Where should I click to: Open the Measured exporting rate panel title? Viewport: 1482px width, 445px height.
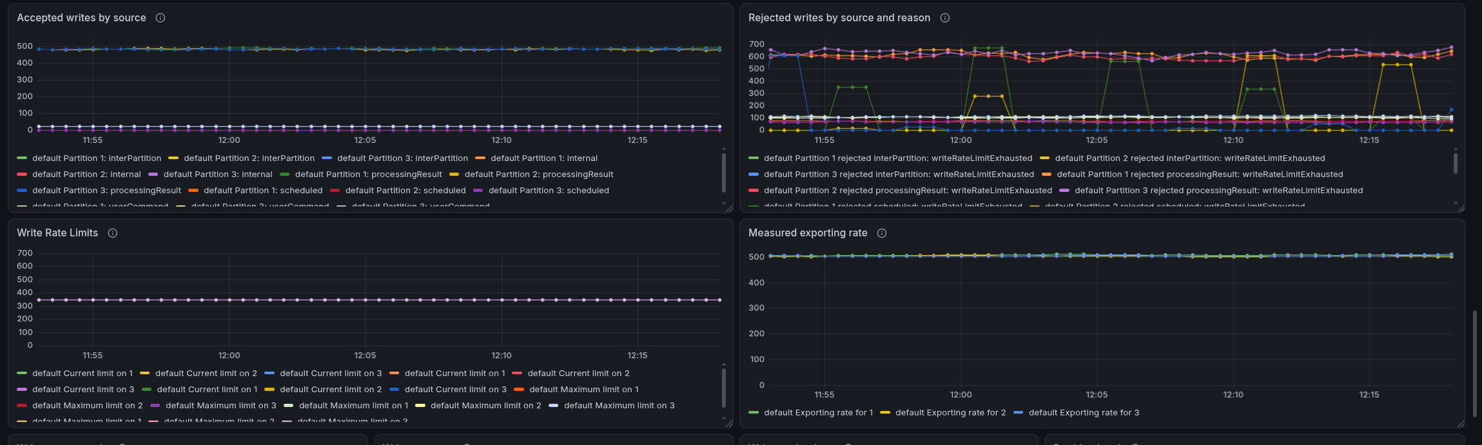808,233
